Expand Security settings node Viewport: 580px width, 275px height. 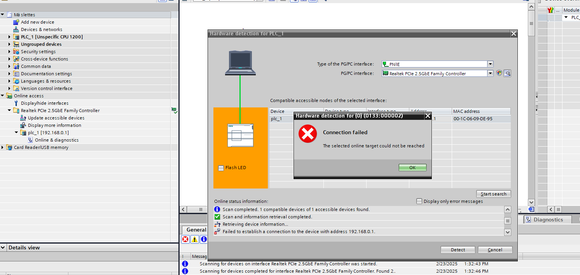click(9, 52)
